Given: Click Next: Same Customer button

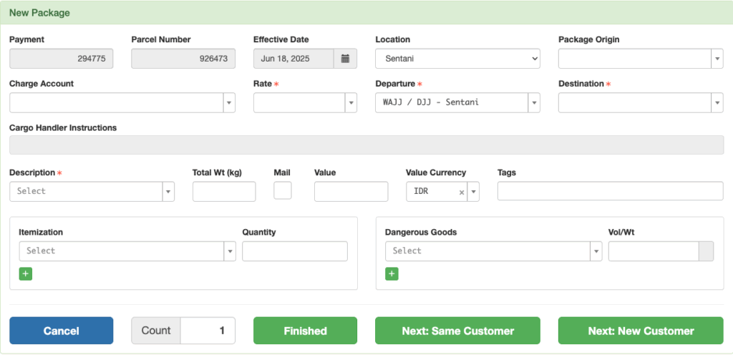Looking at the screenshot, I should pyautogui.click(x=457, y=331).
